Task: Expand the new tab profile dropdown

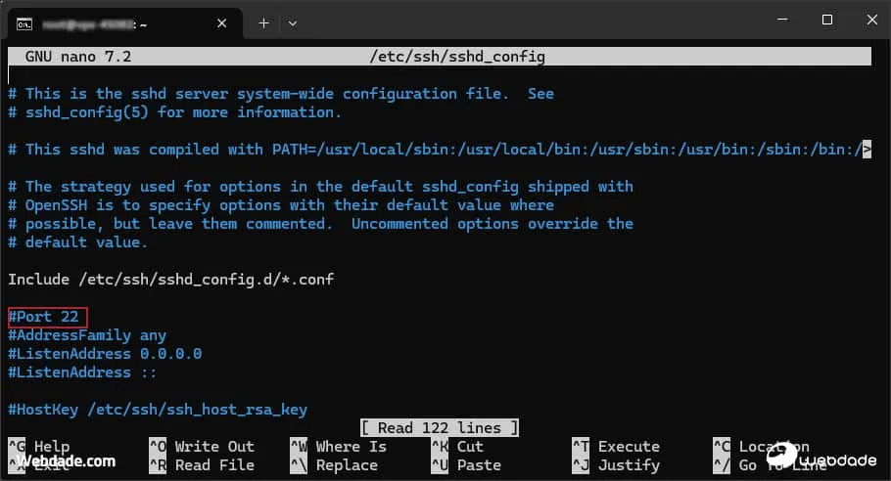Action: (293, 22)
